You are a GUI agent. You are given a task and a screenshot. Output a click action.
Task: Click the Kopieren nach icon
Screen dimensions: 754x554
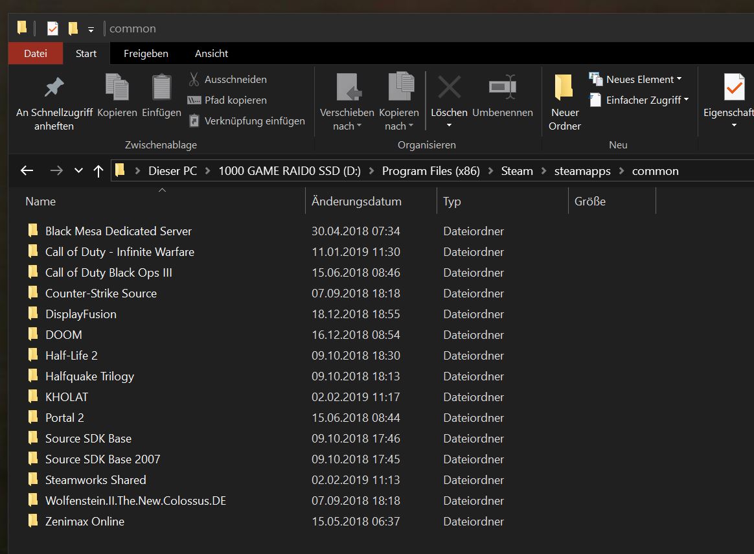401,87
